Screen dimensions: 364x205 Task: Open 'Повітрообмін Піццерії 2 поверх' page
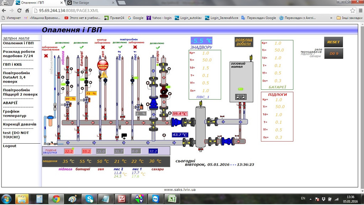tap(20, 92)
